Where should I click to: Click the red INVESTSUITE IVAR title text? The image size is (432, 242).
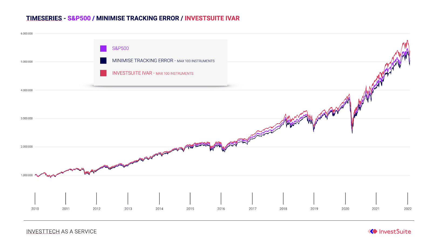212,18
